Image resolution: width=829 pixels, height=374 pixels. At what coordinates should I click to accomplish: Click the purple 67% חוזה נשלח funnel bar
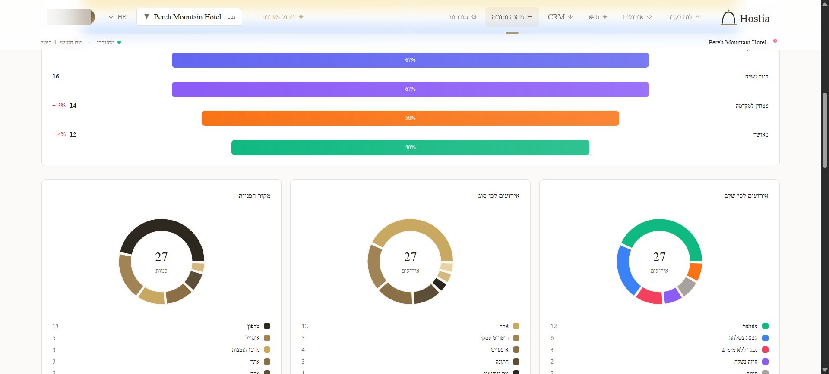pyautogui.click(x=410, y=89)
